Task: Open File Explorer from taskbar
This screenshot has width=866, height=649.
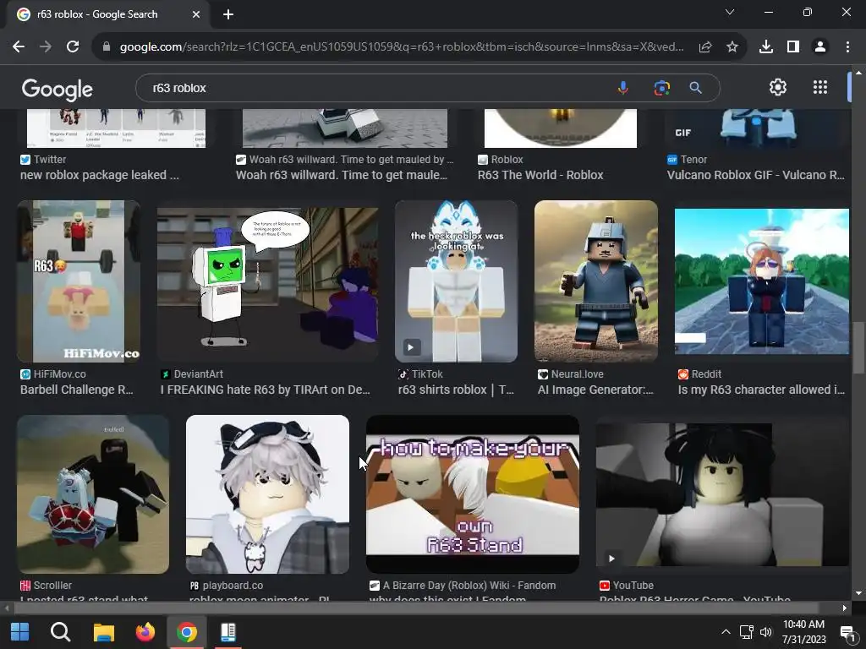Action: [x=103, y=632]
